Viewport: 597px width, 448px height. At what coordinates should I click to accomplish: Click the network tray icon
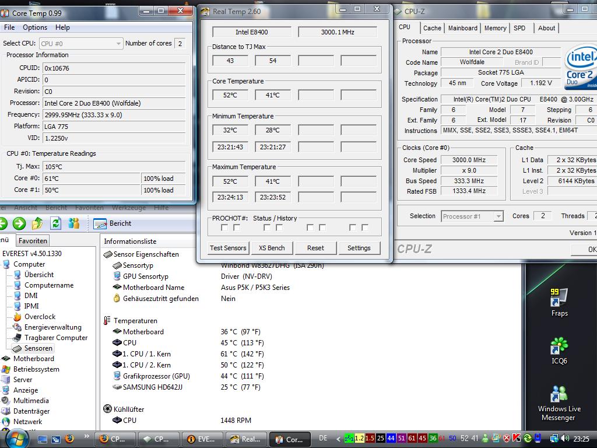[554, 439]
